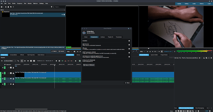Hide the second video track
Viewport: 213px width, 112px height.
tap(11, 73)
